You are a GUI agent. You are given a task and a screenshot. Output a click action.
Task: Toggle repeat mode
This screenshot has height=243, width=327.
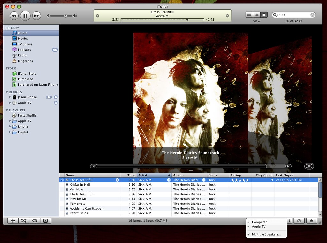click(x=34, y=221)
